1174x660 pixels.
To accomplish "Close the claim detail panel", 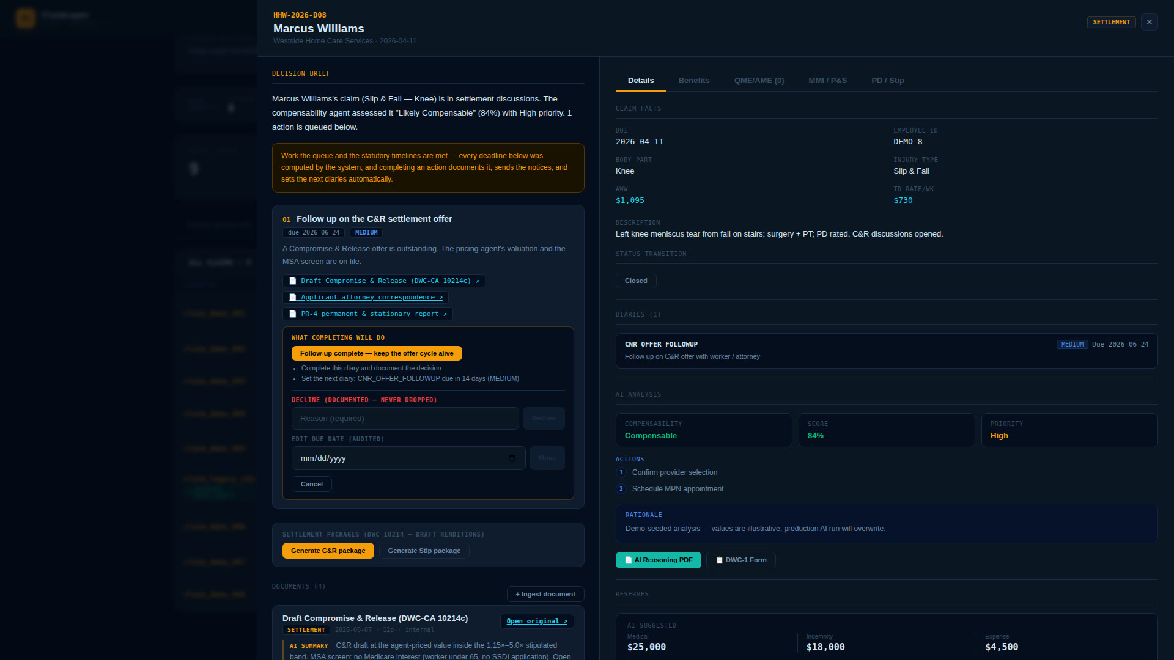I will [x=1149, y=22].
